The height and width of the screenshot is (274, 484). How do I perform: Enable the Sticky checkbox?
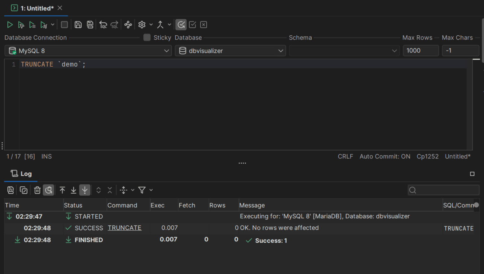click(x=147, y=38)
